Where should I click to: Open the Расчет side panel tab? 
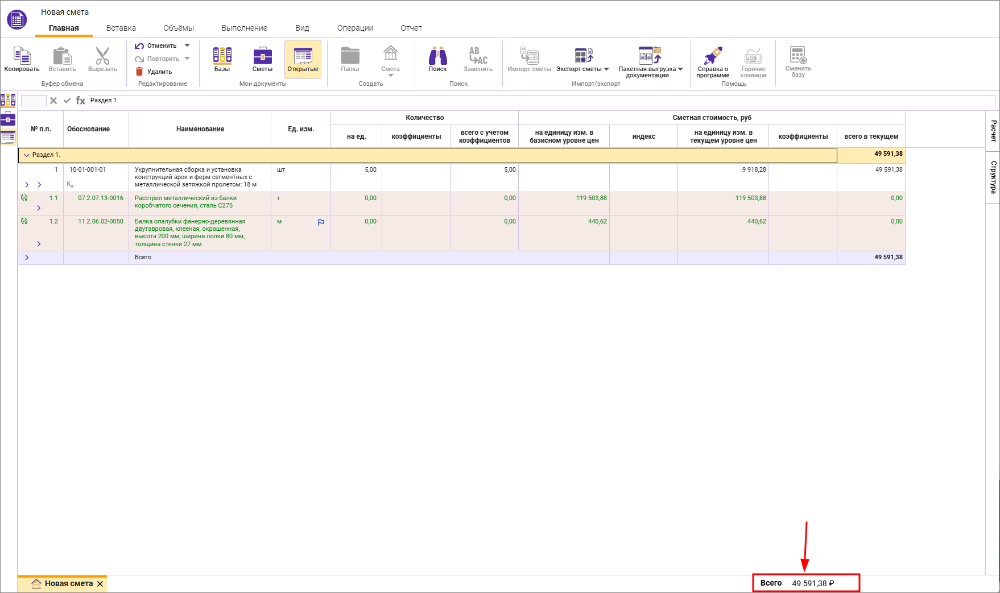pyautogui.click(x=993, y=131)
